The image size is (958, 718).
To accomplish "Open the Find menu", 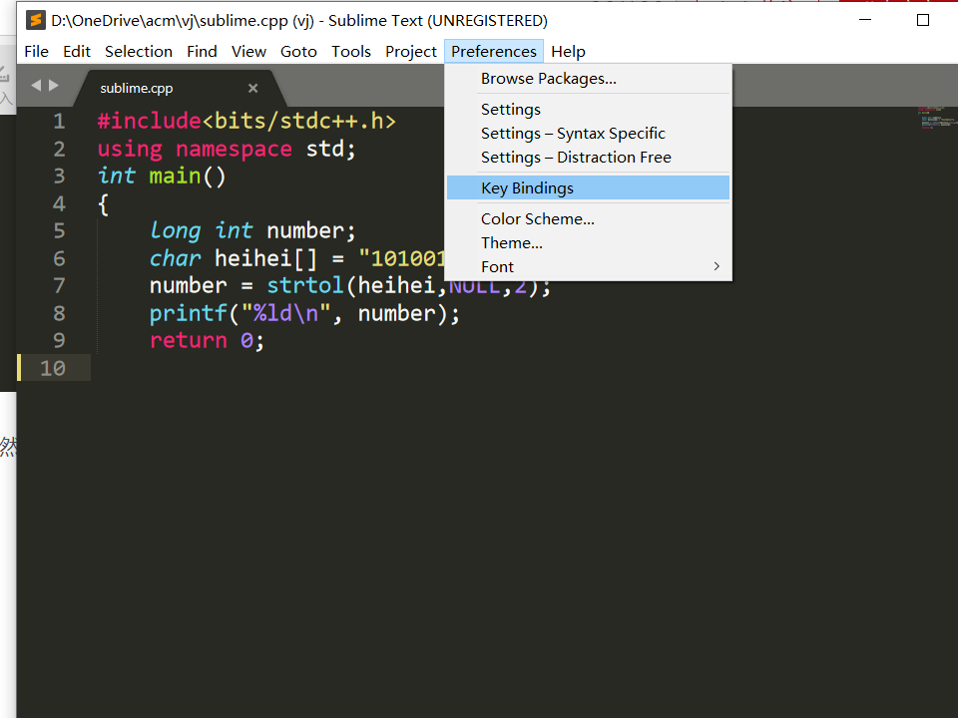I will click(202, 51).
